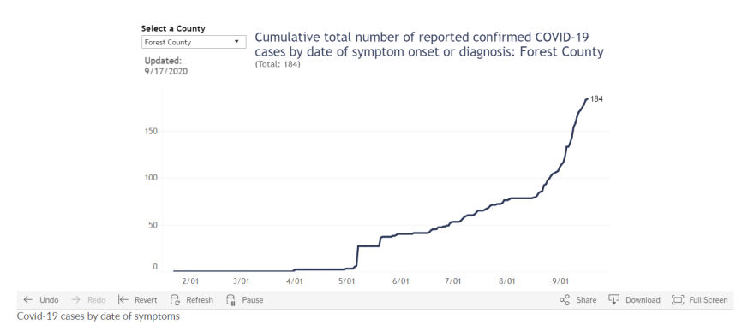Screen dimensions: 754x331
Task: Choose the Refresh text button
Action: pyautogui.click(x=200, y=300)
